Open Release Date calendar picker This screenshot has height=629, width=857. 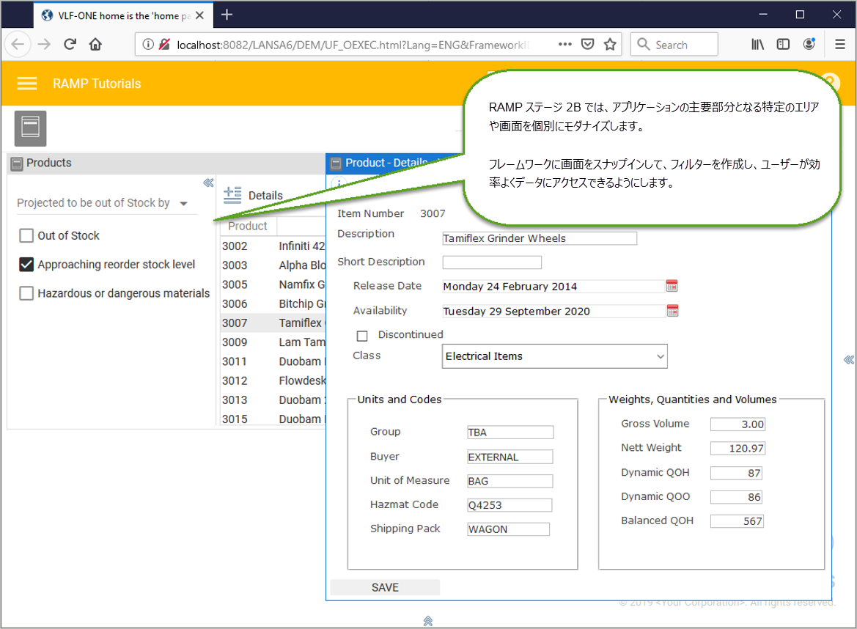(672, 286)
